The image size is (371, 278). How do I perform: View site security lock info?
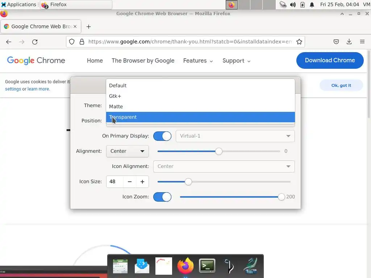pyautogui.click(x=82, y=42)
